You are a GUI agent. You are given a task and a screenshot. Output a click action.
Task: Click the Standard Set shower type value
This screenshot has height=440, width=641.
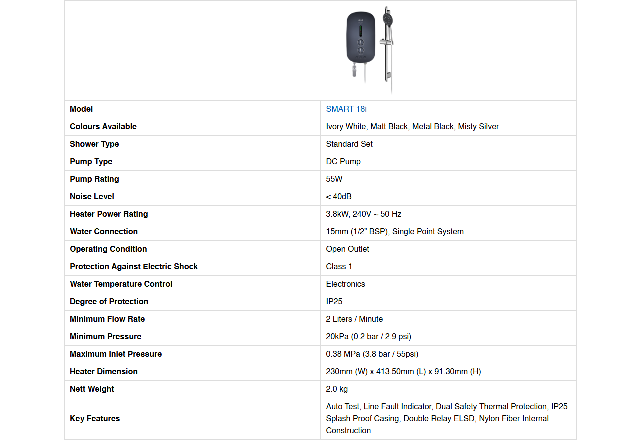tap(349, 144)
